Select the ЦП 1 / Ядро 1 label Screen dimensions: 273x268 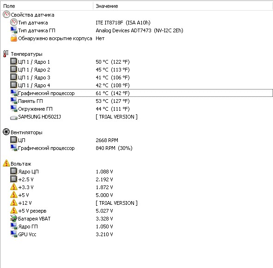coord(34,62)
